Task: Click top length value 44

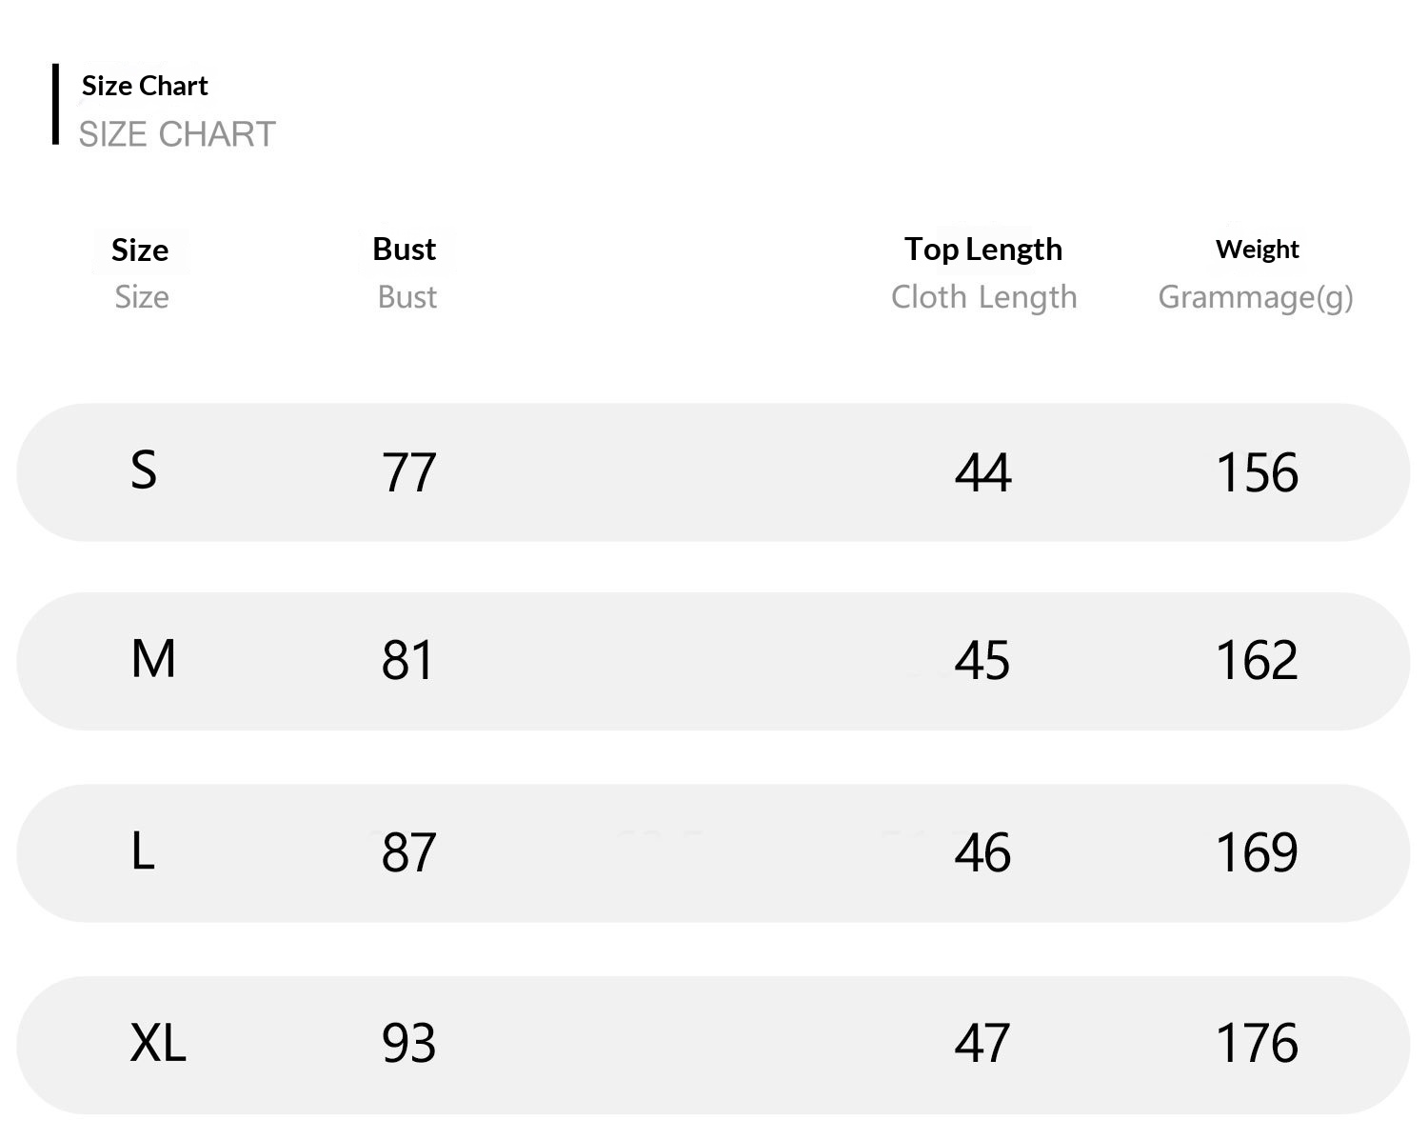Action: (982, 472)
